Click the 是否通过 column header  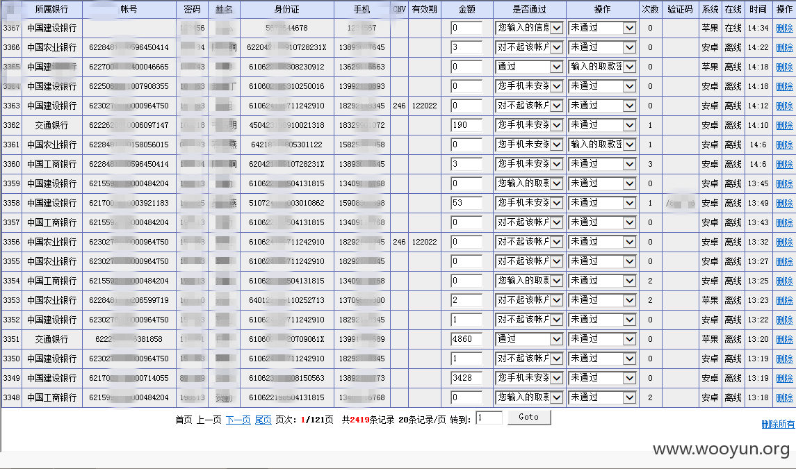[x=530, y=9]
